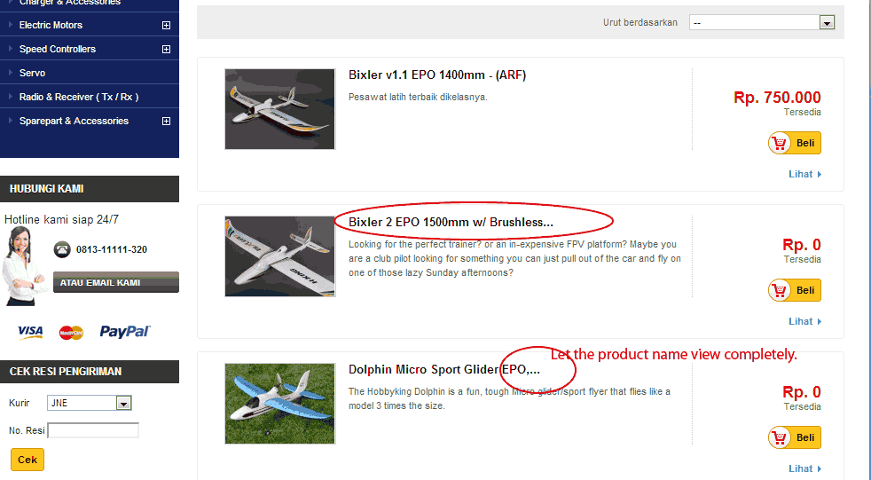Click the phone icon next to hotline number
Viewport: 871px width, 480px height.
point(62,249)
